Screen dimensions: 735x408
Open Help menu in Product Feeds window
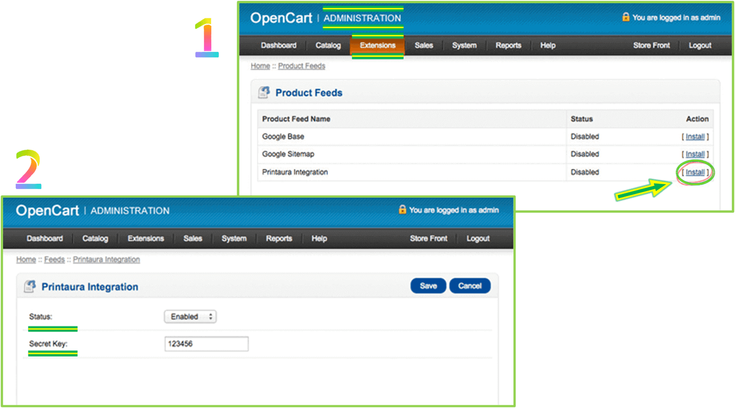pyautogui.click(x=548, y=45)
